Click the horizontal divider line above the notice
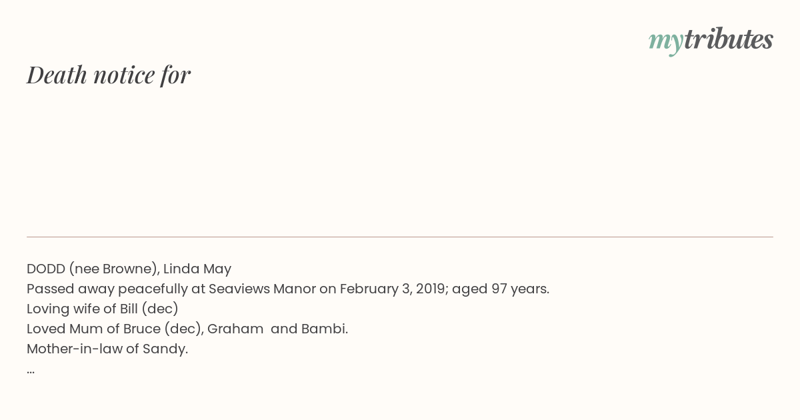The width and height of the screenshot is (800, 420). [x=400, y=237]
